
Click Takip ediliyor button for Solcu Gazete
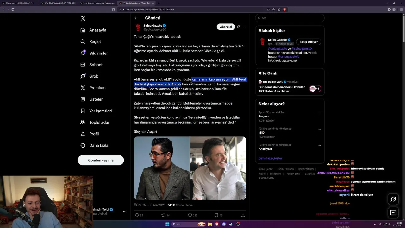[x=308, y=42]
